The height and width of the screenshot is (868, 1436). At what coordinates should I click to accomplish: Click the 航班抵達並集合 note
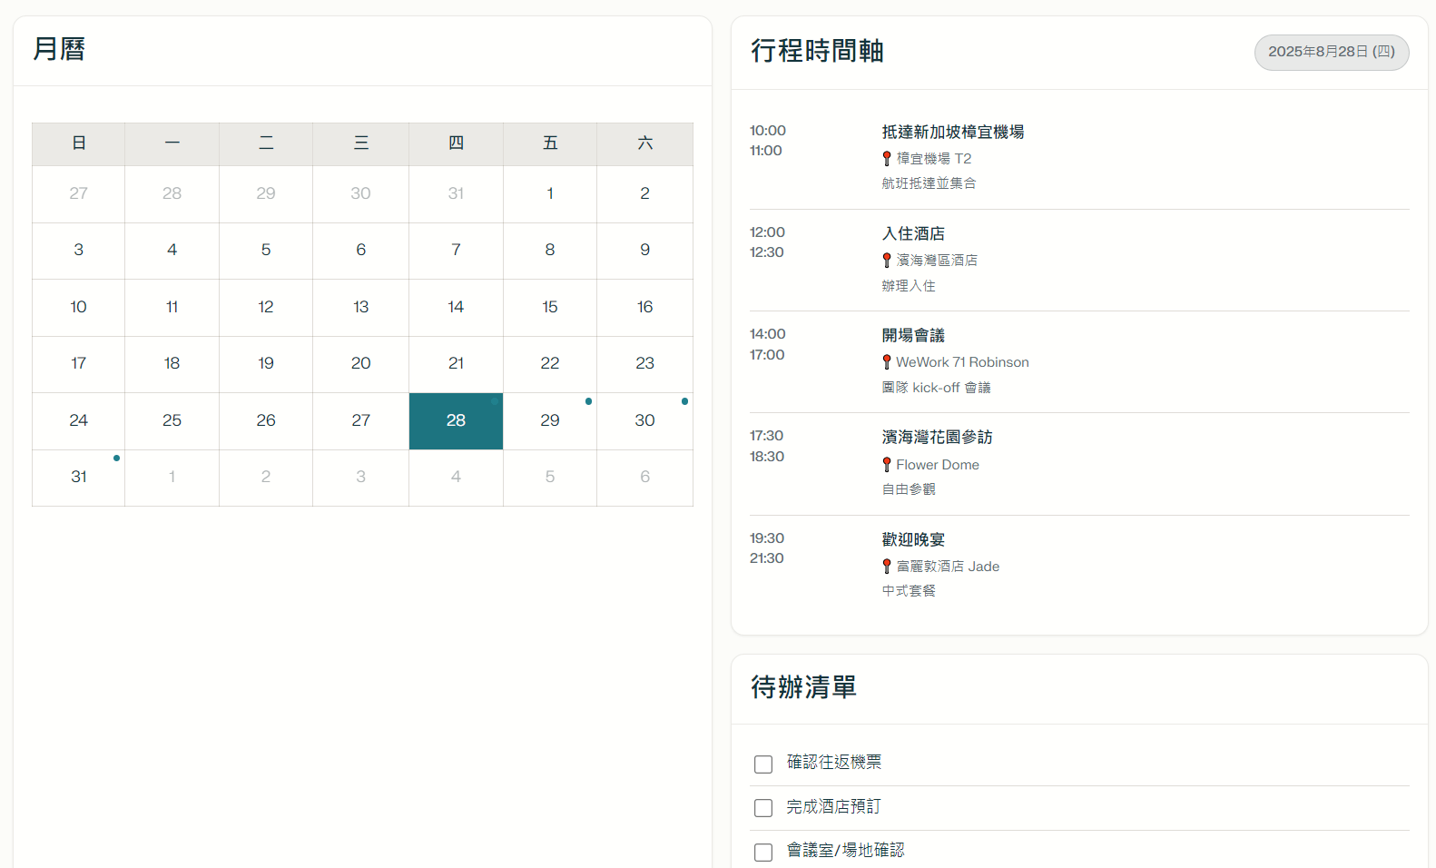click(929, 183)
